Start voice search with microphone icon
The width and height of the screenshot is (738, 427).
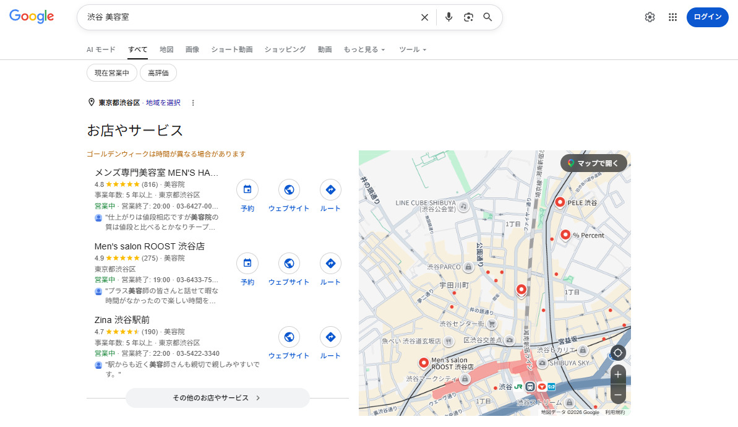tap(448, 17)
